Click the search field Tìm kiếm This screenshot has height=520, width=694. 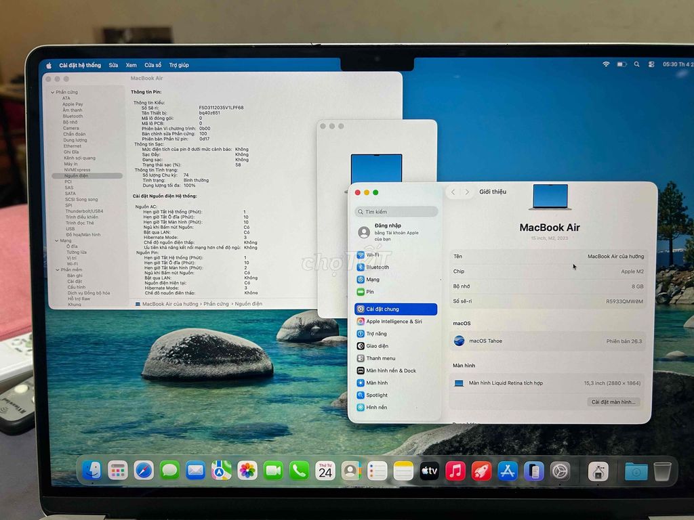click(396, 212)
